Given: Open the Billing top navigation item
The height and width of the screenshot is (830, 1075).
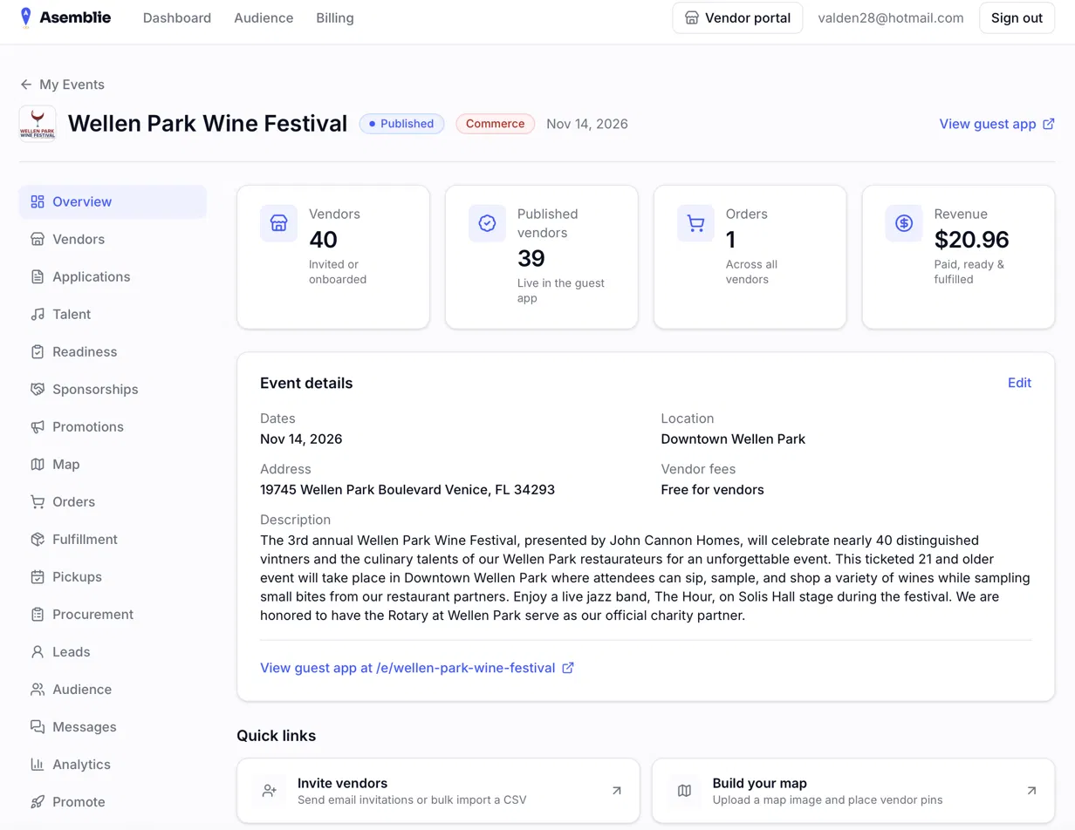Looking at the screenshot, I should click(335, 17).
